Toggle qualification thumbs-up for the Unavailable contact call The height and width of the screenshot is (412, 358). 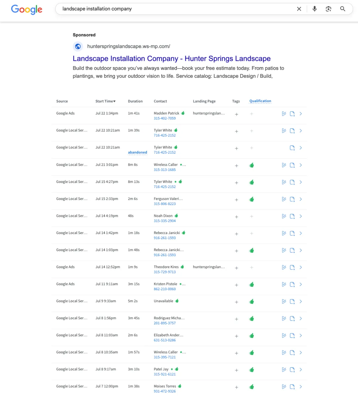251,302
